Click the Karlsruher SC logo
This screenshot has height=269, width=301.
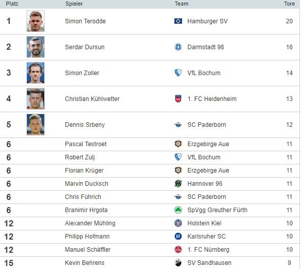coord(178,237)
